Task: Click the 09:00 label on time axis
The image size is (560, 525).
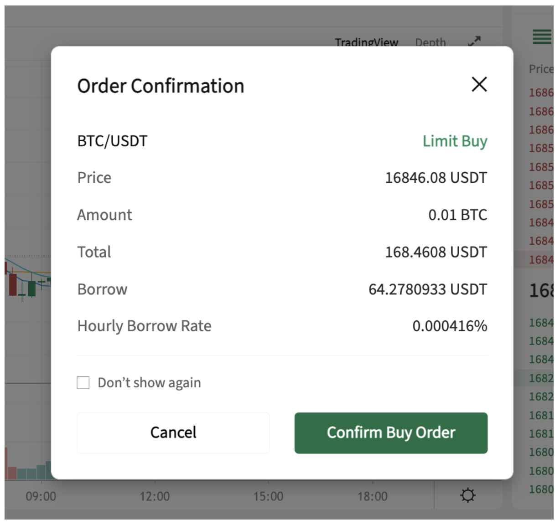Action: coord(41,496)
